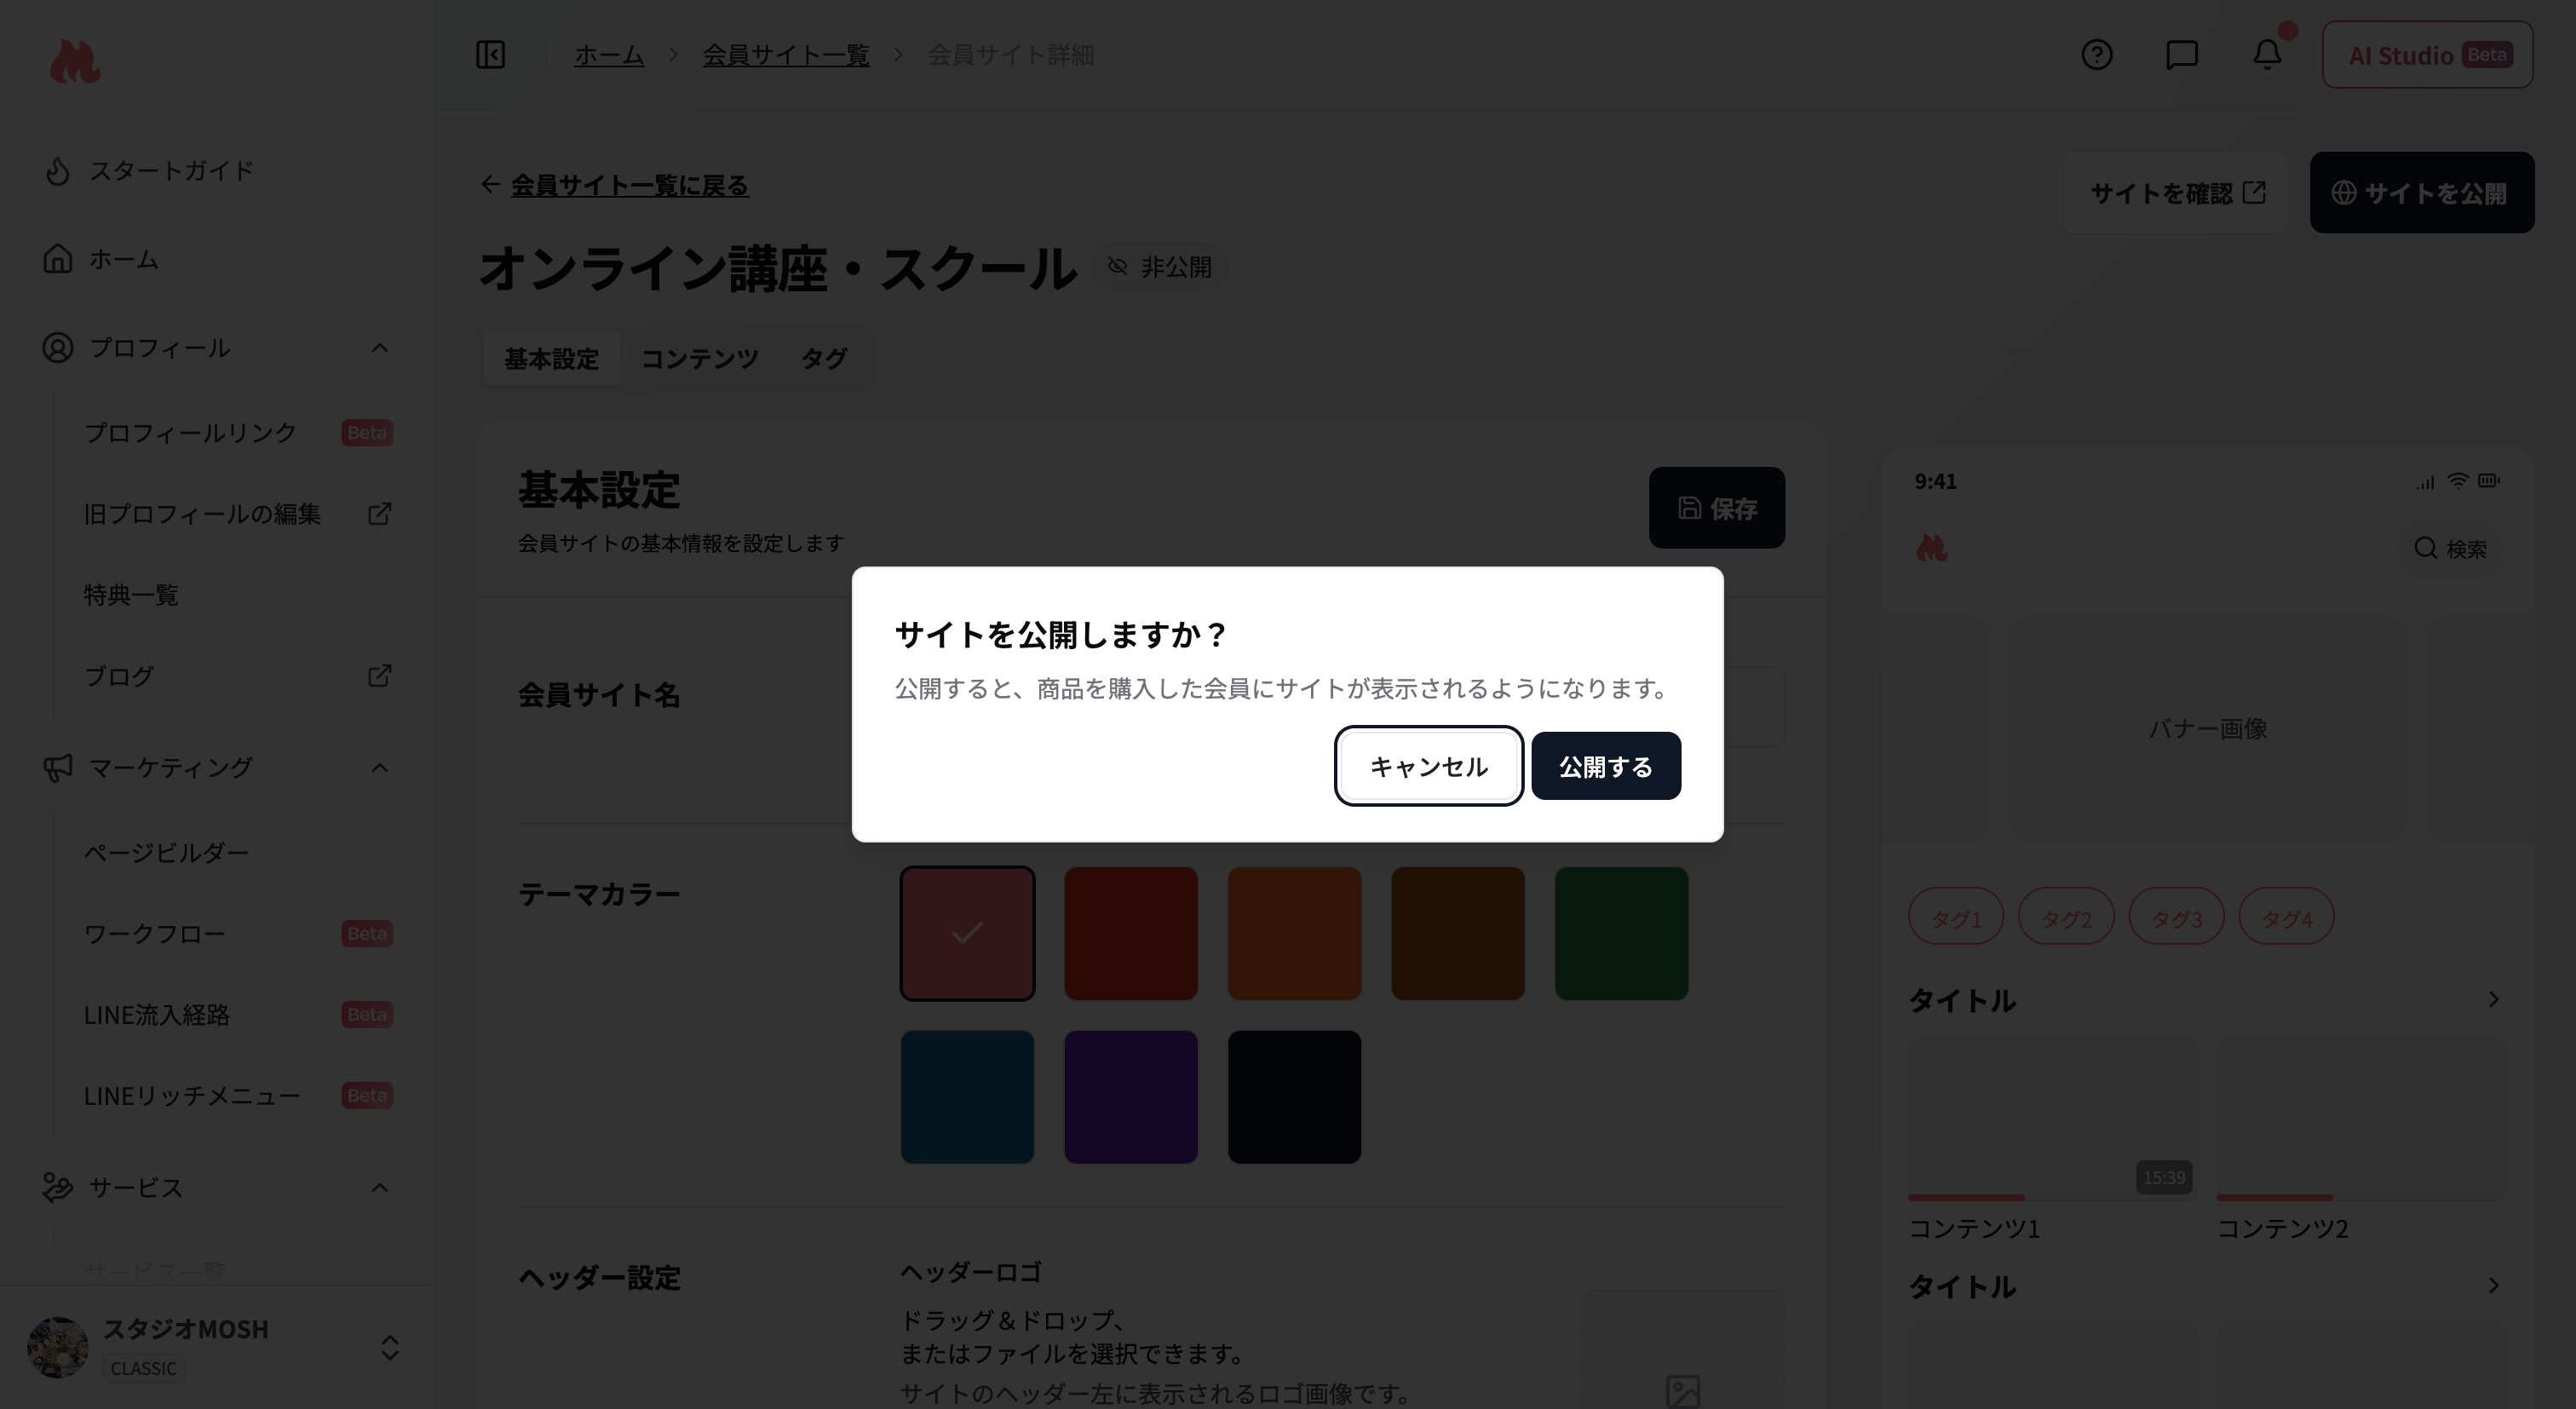The width and height of the screenshot is (2576, 1409).
Task: Click the 保存 button
Action: 1716,508
